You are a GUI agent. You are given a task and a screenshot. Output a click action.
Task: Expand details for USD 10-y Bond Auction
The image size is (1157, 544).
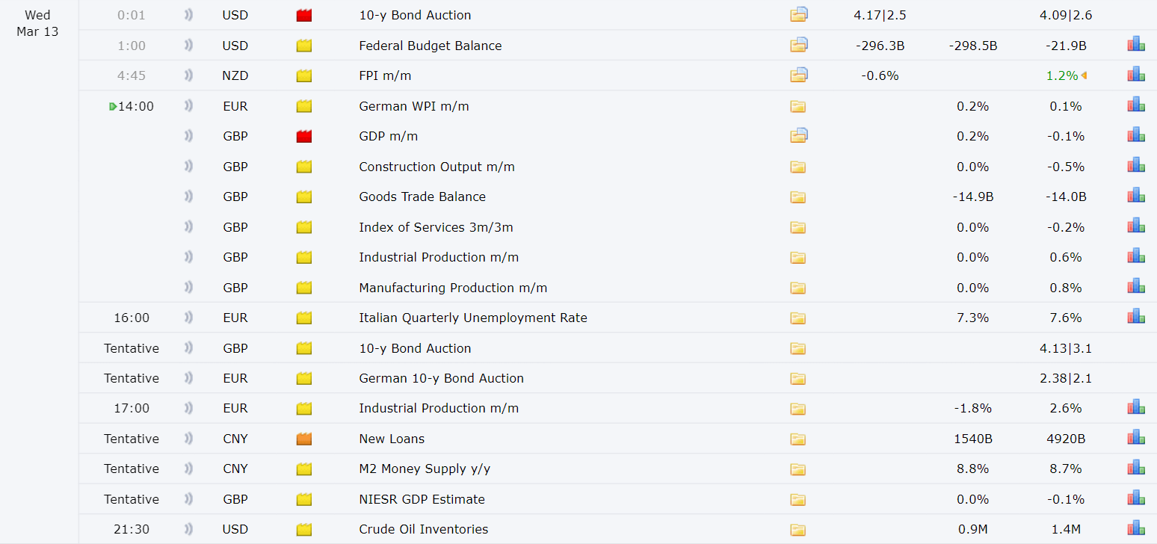pyautogui.click(x=799, y=14)
